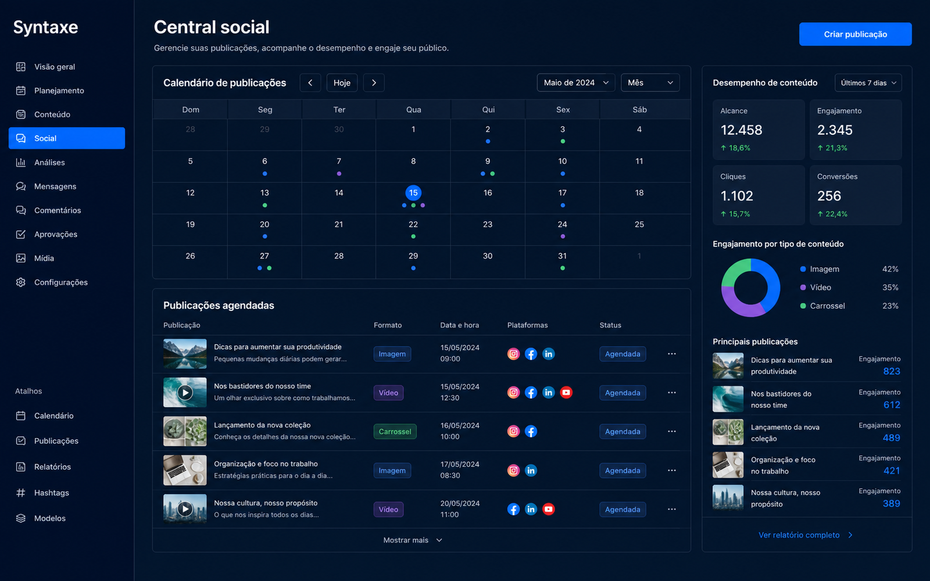Open the Ver relatório completo link
The height and width of the screenshot is (581, 930).
tap(806, 535)
